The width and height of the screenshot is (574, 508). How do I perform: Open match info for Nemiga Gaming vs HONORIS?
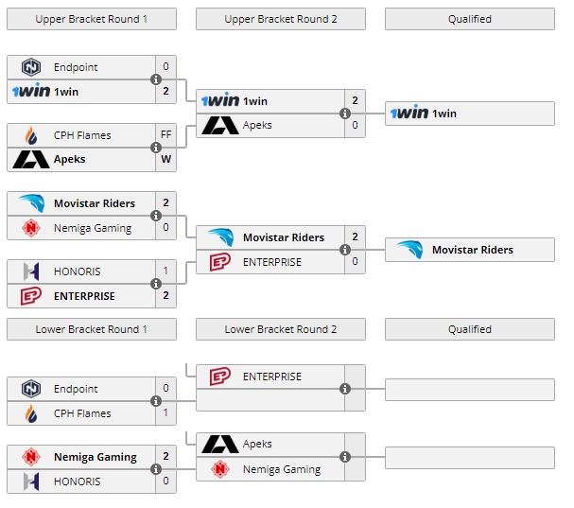(x=156, y=469)
